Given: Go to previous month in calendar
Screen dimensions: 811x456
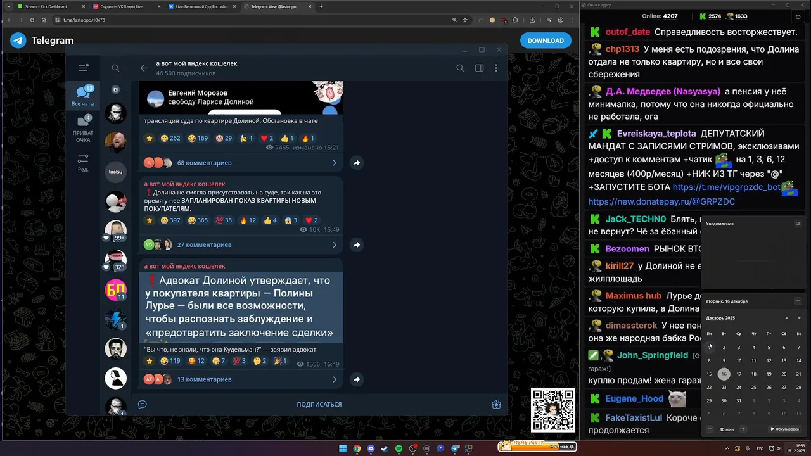Looking at the screenshot, I should tap(786, 318).
